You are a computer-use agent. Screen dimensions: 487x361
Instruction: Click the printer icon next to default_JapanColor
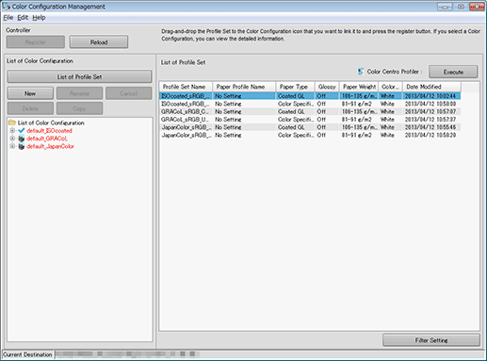click(22, 146)
